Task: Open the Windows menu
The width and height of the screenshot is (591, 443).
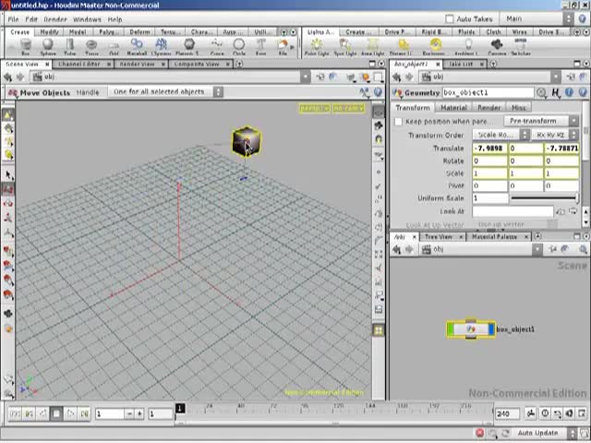Action: (x=87, y=19)
